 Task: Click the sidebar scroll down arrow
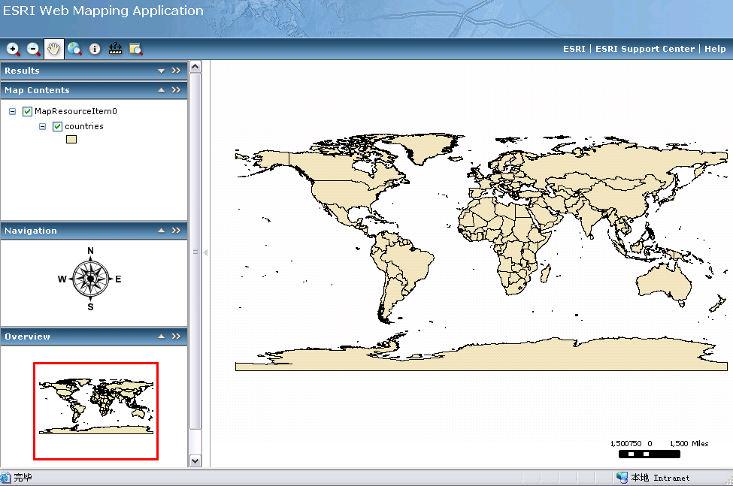point(195,460)
